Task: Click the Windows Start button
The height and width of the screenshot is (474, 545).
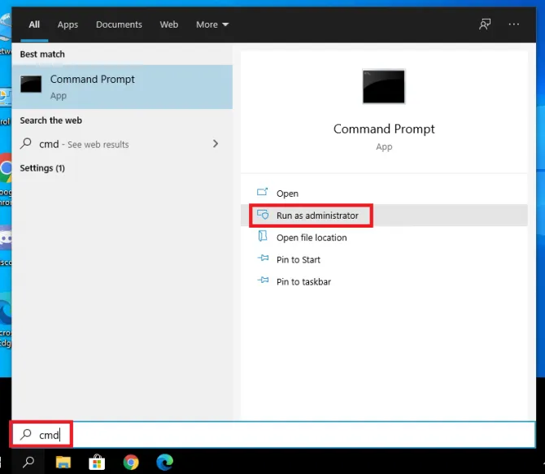Action: click(5, 463)
